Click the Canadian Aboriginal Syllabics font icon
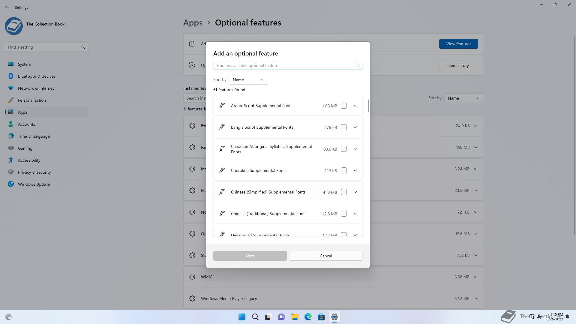 222,149
